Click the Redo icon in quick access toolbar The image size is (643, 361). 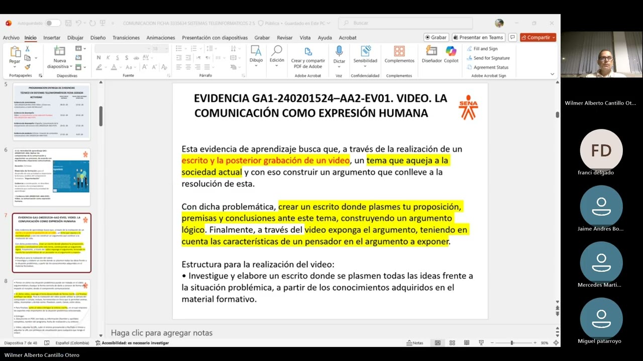pos(92,23)
